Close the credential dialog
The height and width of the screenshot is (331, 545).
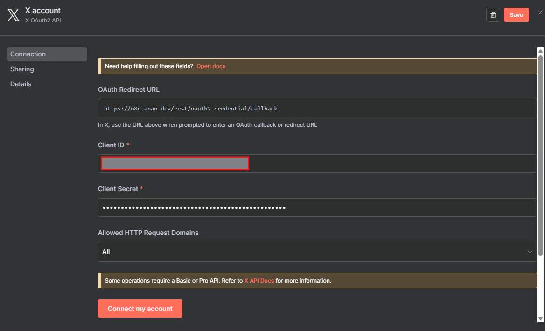coord(540,13)
